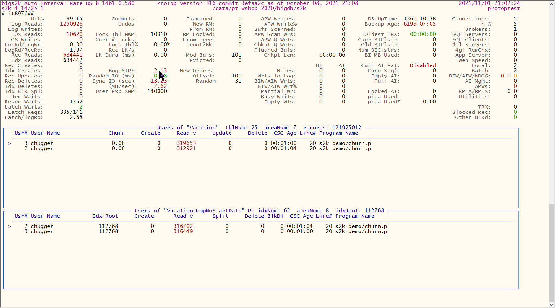The height and width of the screenshot is (308, 555).
Task: Click the Users of "Vacation" panel title
Action: 188,128
